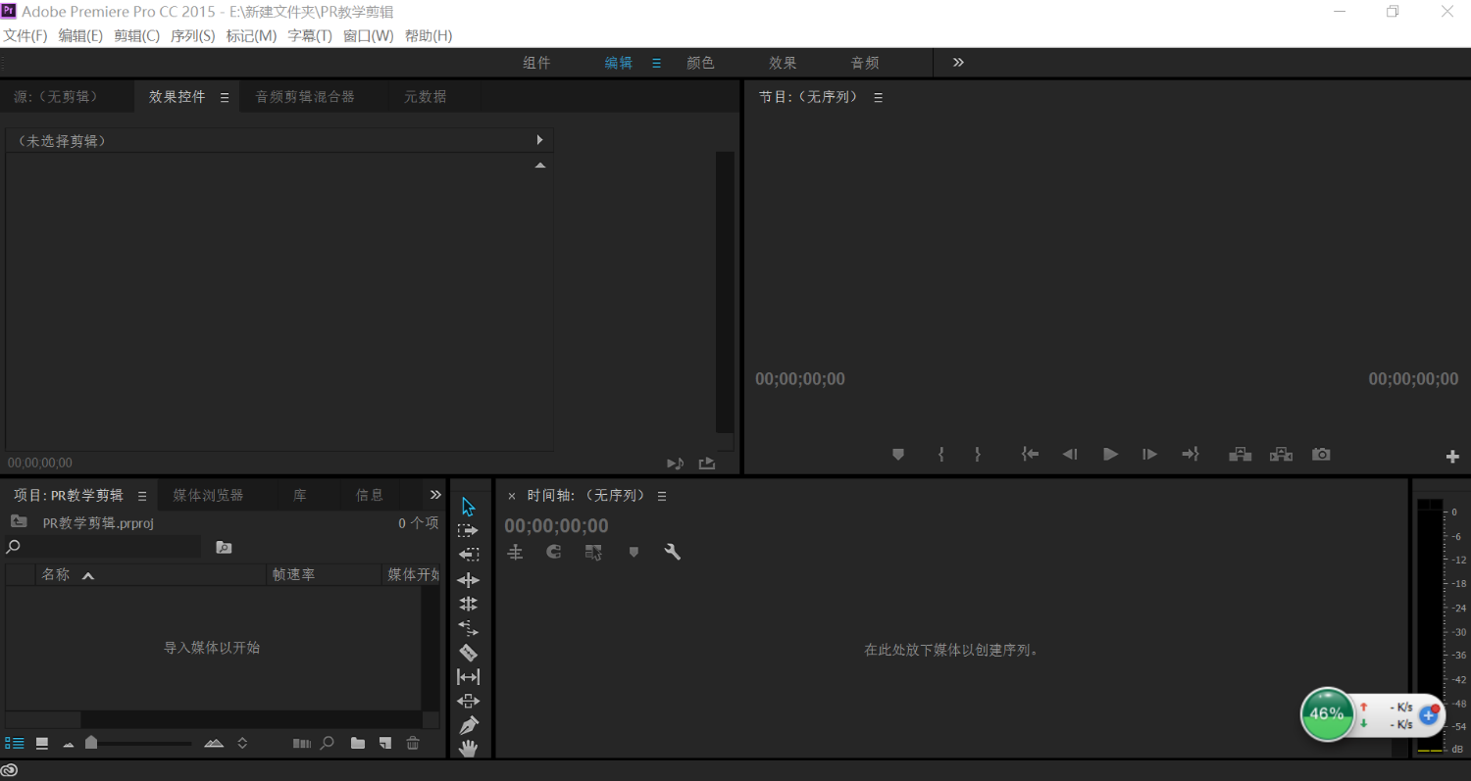Add a marker in the timeline panel
The width and height of the screenshot is (1471, 781).
tap(634, 553)
